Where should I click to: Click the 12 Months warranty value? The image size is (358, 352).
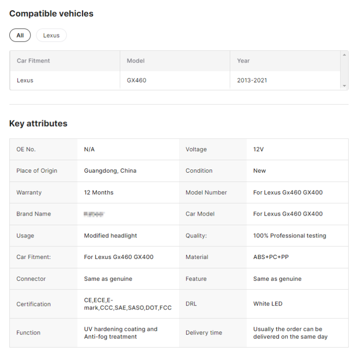click(x=98, y=192)
